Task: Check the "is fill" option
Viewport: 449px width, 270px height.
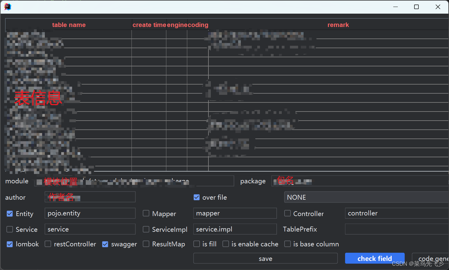Action: 196,244
